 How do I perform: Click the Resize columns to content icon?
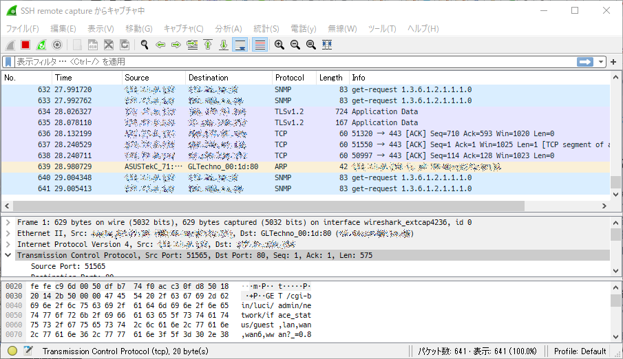[327, 45]
